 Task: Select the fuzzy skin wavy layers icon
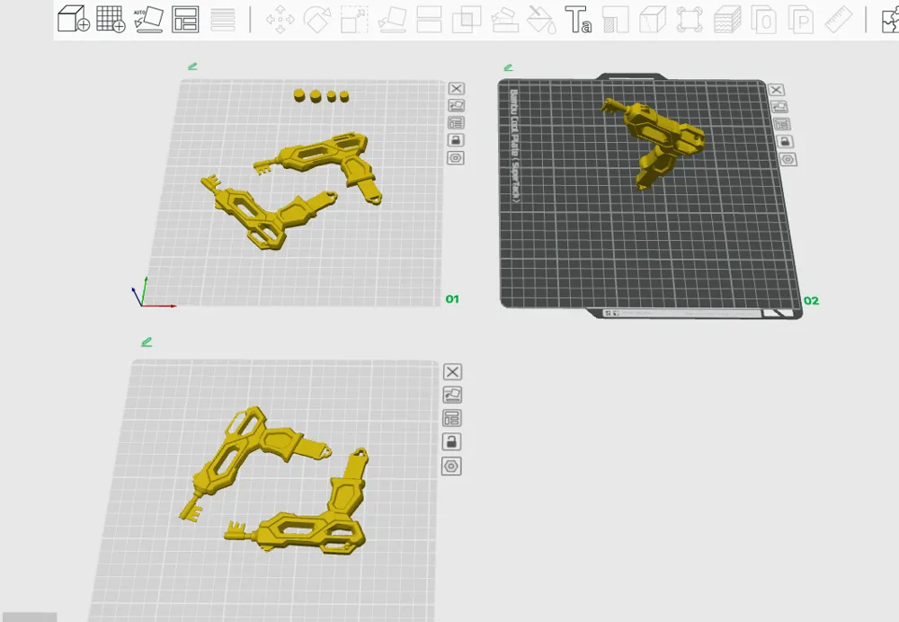click(727, 20)
